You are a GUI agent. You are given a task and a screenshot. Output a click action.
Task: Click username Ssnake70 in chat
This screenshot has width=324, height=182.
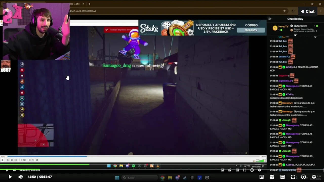click(284, 57)
